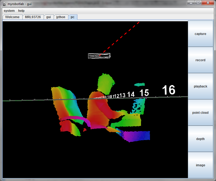Click the depth button
Image resolution: width=216 pixels, height=181 pixels.
tap(200, 139)
